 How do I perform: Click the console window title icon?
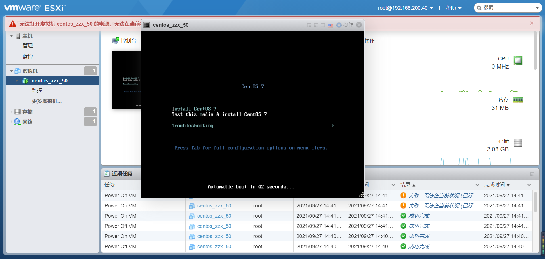point(146,25)
